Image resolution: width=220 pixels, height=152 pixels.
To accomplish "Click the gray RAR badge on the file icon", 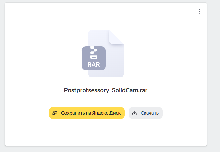I will coord(94,58).
